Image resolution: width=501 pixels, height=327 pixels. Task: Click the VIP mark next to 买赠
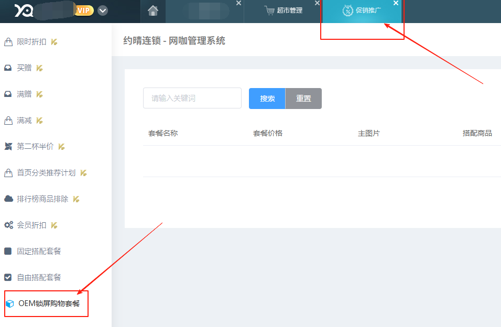[x=39, y=68]
